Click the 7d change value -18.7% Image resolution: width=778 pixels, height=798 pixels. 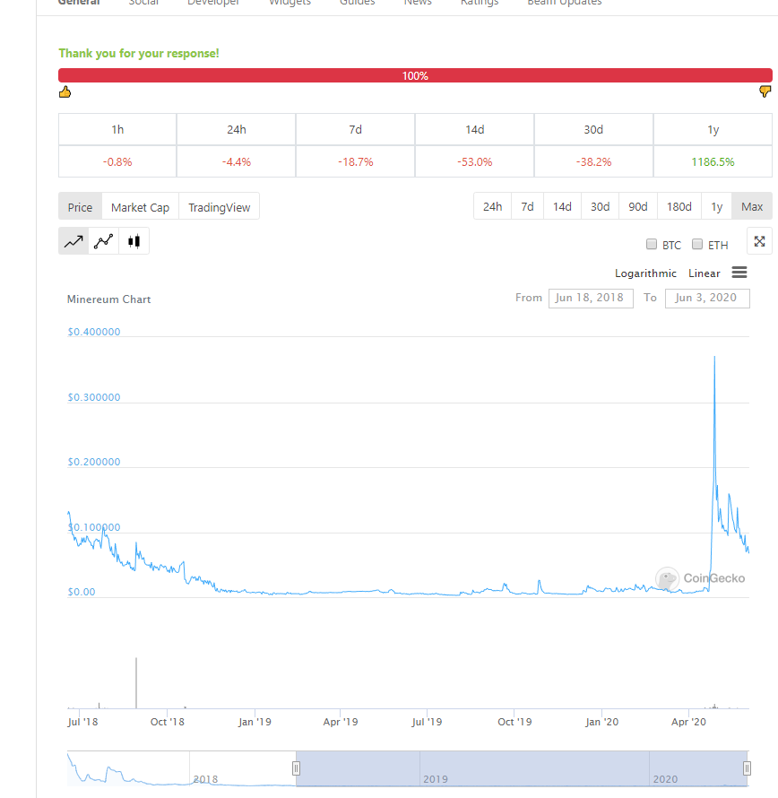click(356, 161)
